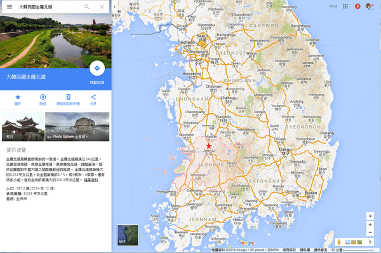Open the hamburger main menu
381x253 pixels.
click(x=10, y=7)
